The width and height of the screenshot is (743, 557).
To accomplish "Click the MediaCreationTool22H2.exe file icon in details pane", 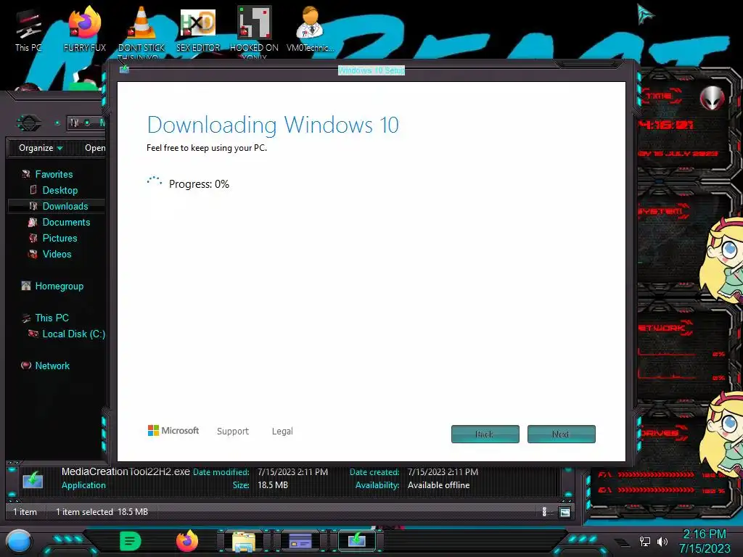I will click(x=33, y=479).
